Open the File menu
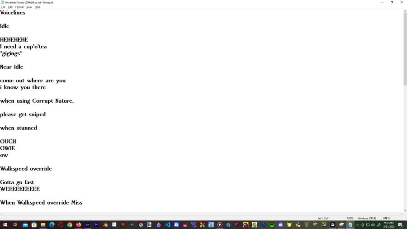Screen dimensions: 407x229 click(x=3, y=7)
